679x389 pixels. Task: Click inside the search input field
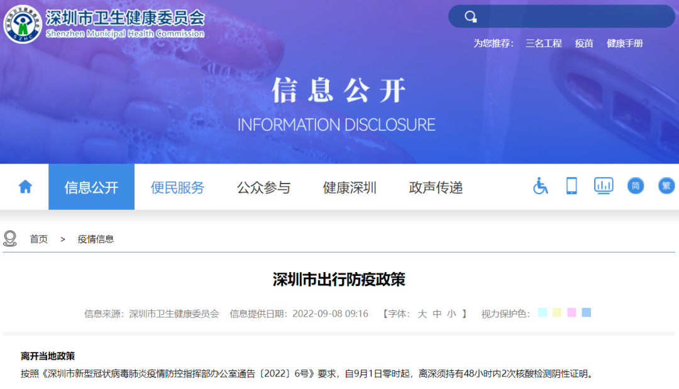pyautogui.click(x=572, y=16)
